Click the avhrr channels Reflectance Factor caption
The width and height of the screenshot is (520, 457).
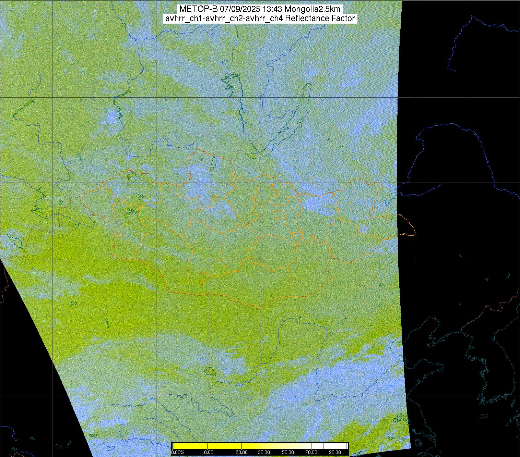coord(260,18)
